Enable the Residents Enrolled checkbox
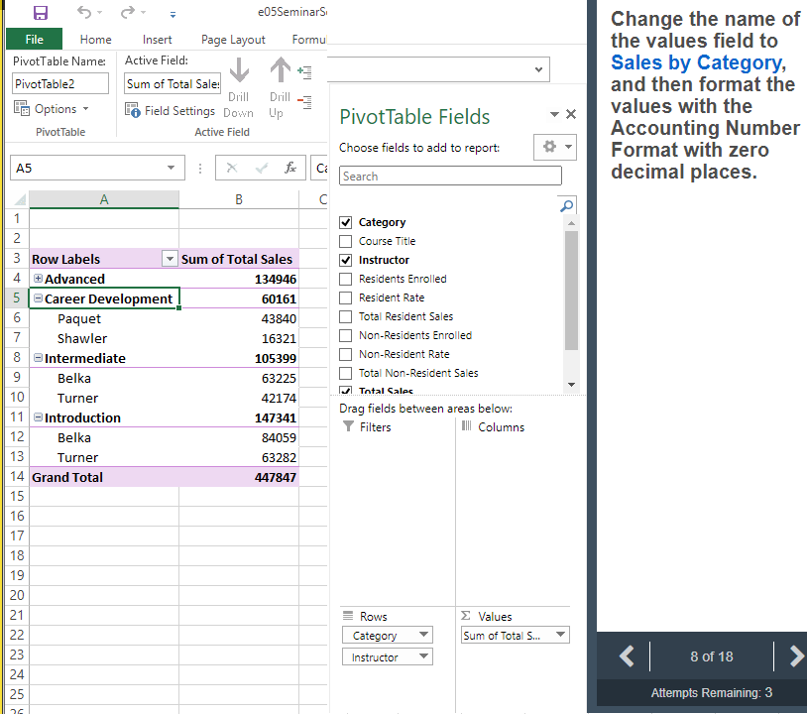The image size is (807, 714). click(x=347, y=279)
